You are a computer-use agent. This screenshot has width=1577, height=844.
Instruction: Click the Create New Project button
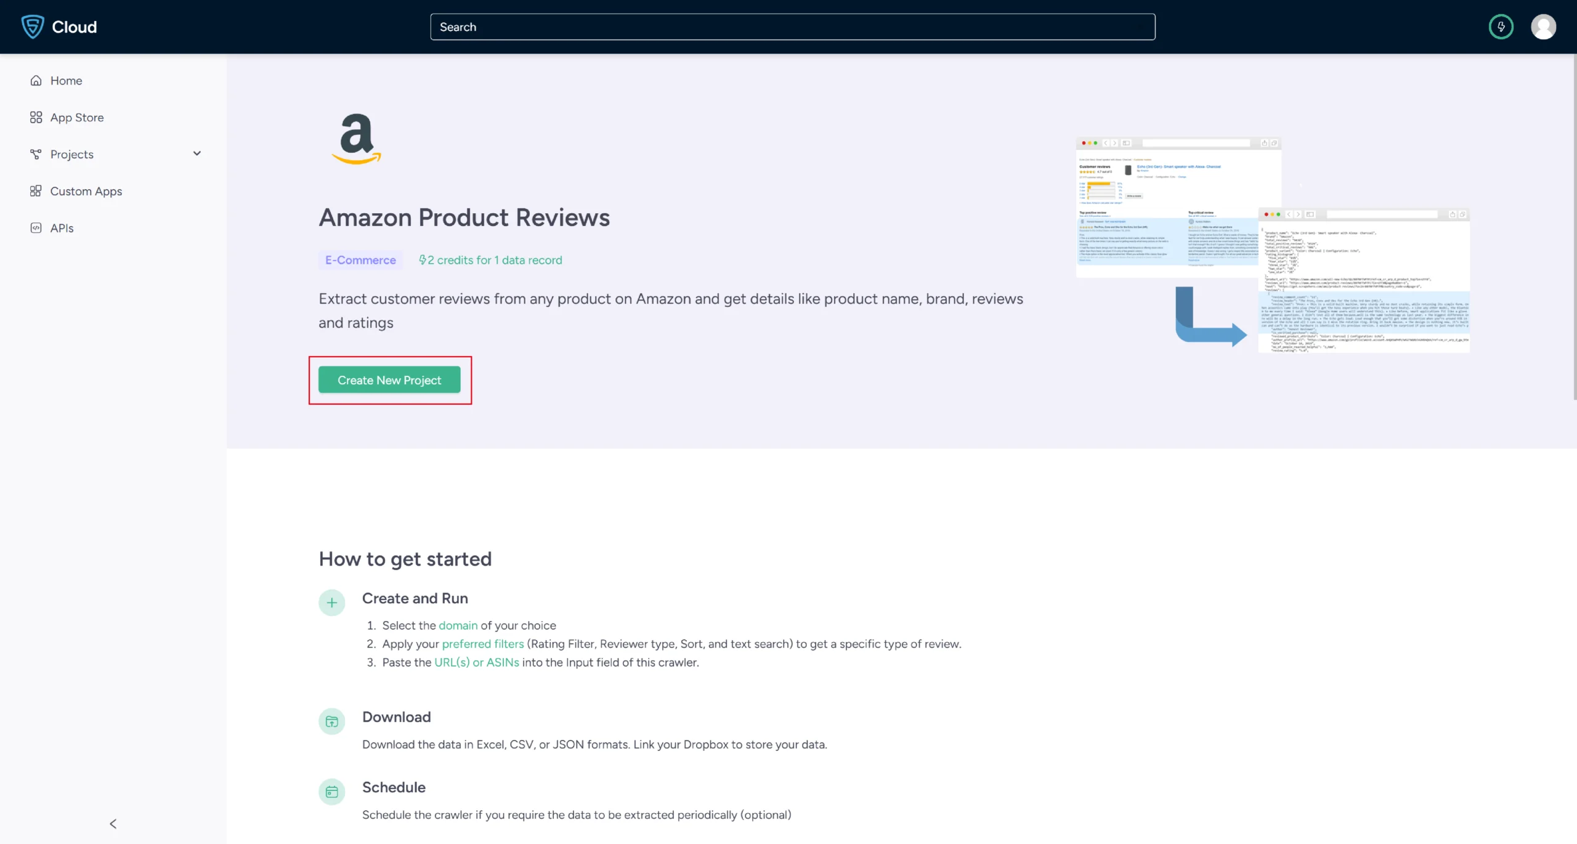[x=389, y=380]
